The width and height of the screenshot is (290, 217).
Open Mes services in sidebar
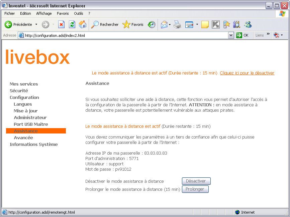[24, 84]
